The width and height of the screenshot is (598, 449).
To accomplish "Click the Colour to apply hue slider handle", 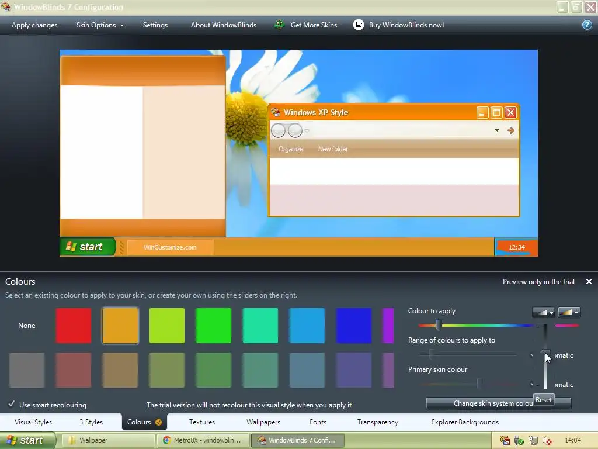I will tap(438, 325).
